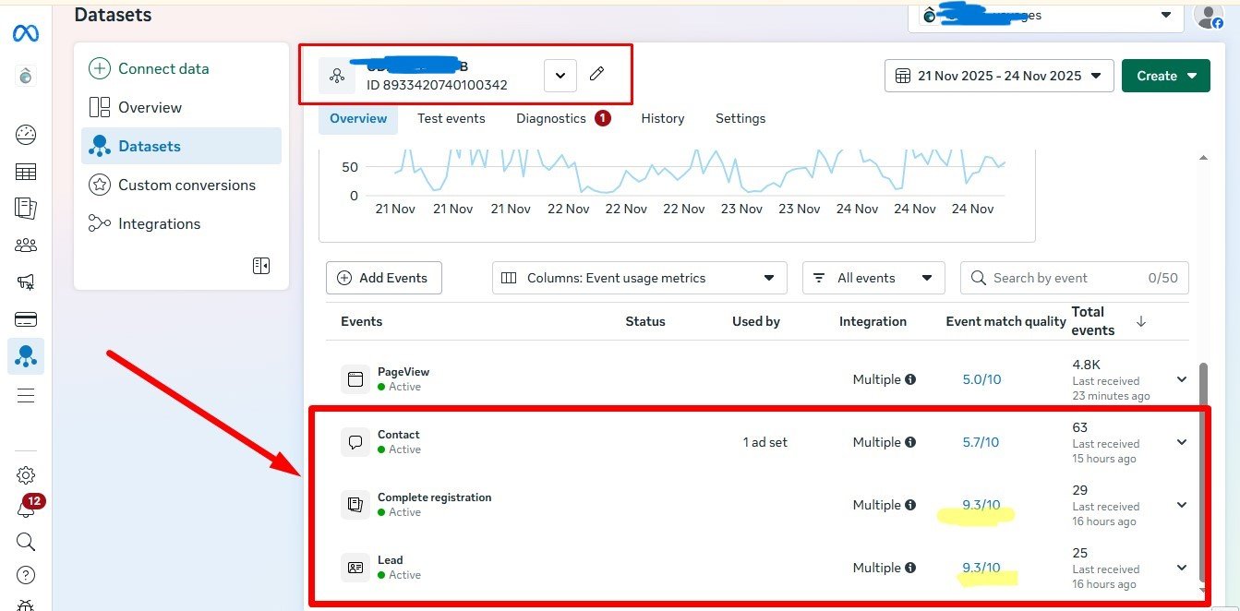1240x611 pixels.
Task: Open the business account selector at top
Action: point(1044,16)
